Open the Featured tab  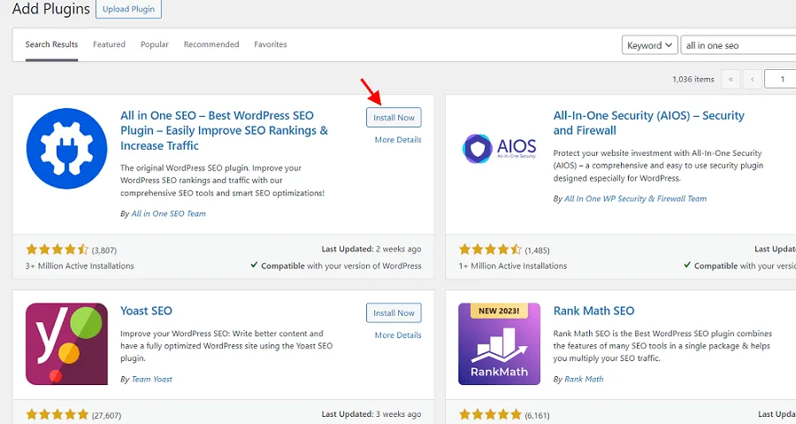(x=109, y=44)
